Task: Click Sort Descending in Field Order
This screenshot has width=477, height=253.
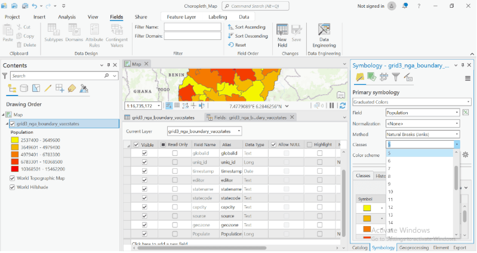Action: [x=247, y=36]
